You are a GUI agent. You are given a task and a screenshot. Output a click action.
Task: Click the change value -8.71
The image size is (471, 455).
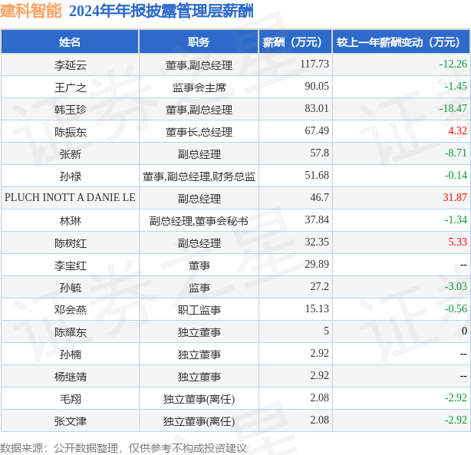coord(456,153)
